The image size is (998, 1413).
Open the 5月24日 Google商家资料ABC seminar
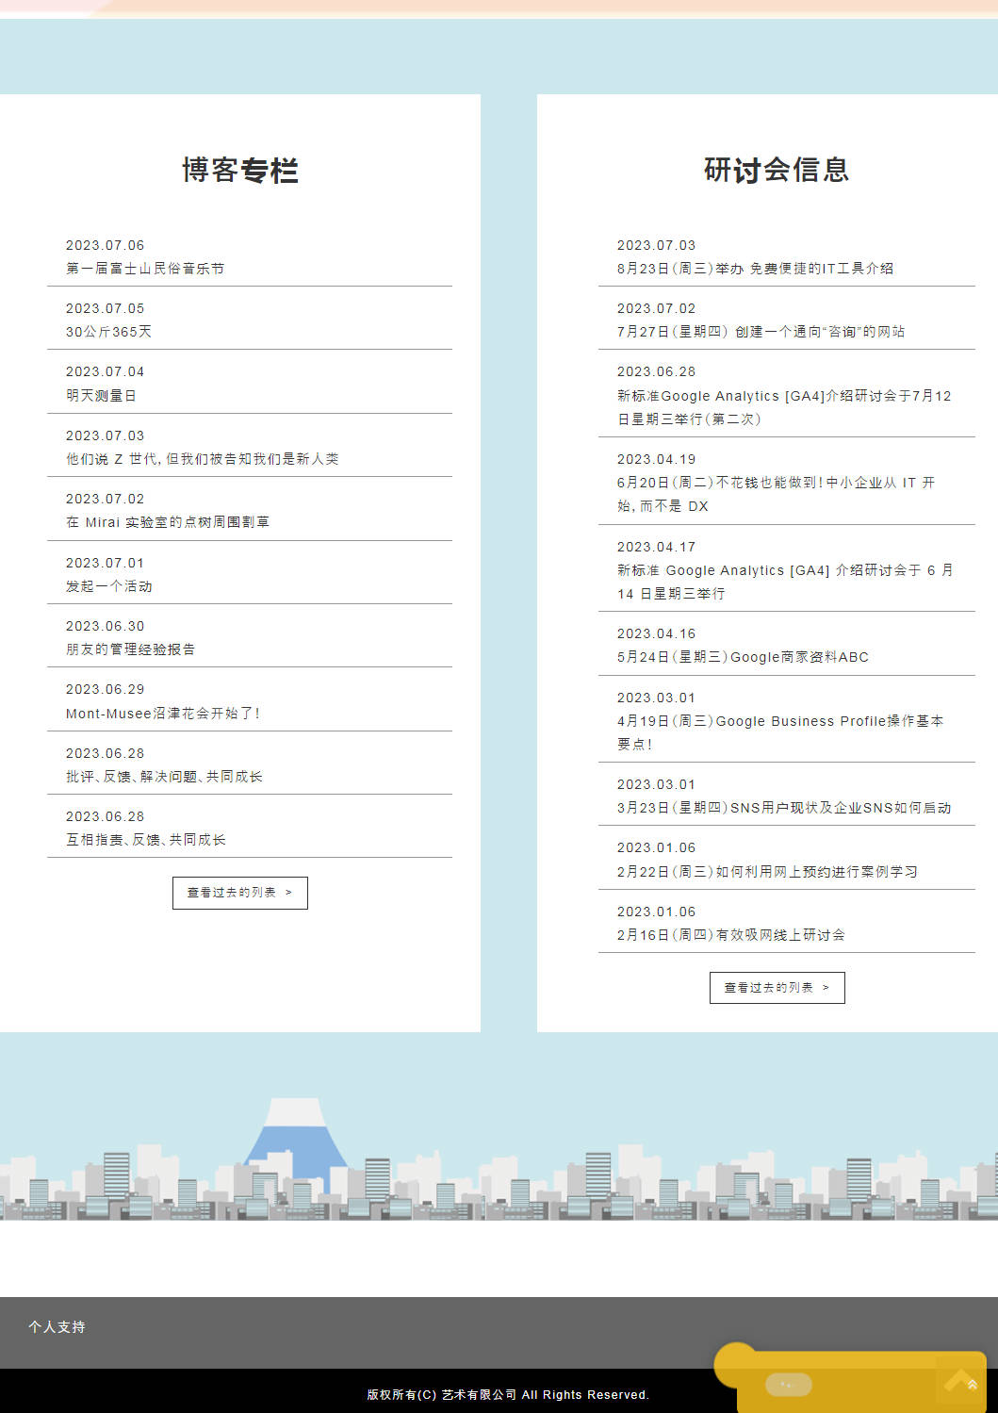743,657
